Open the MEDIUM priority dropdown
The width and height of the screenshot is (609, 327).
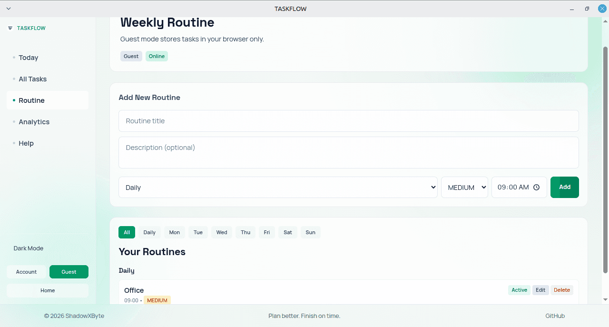point(464,188)
